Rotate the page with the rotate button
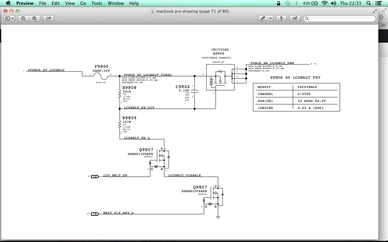 click(281, 18)
